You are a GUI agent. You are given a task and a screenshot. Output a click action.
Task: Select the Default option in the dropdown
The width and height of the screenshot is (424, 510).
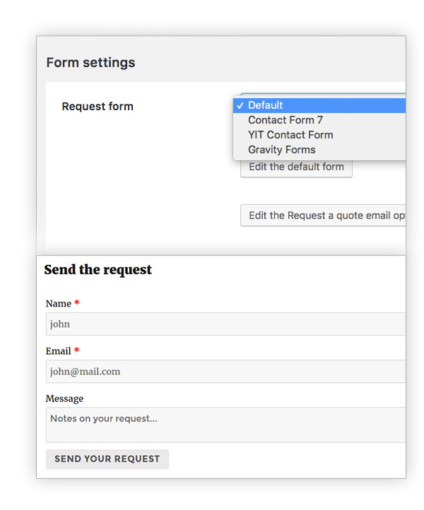pos(319,105)
